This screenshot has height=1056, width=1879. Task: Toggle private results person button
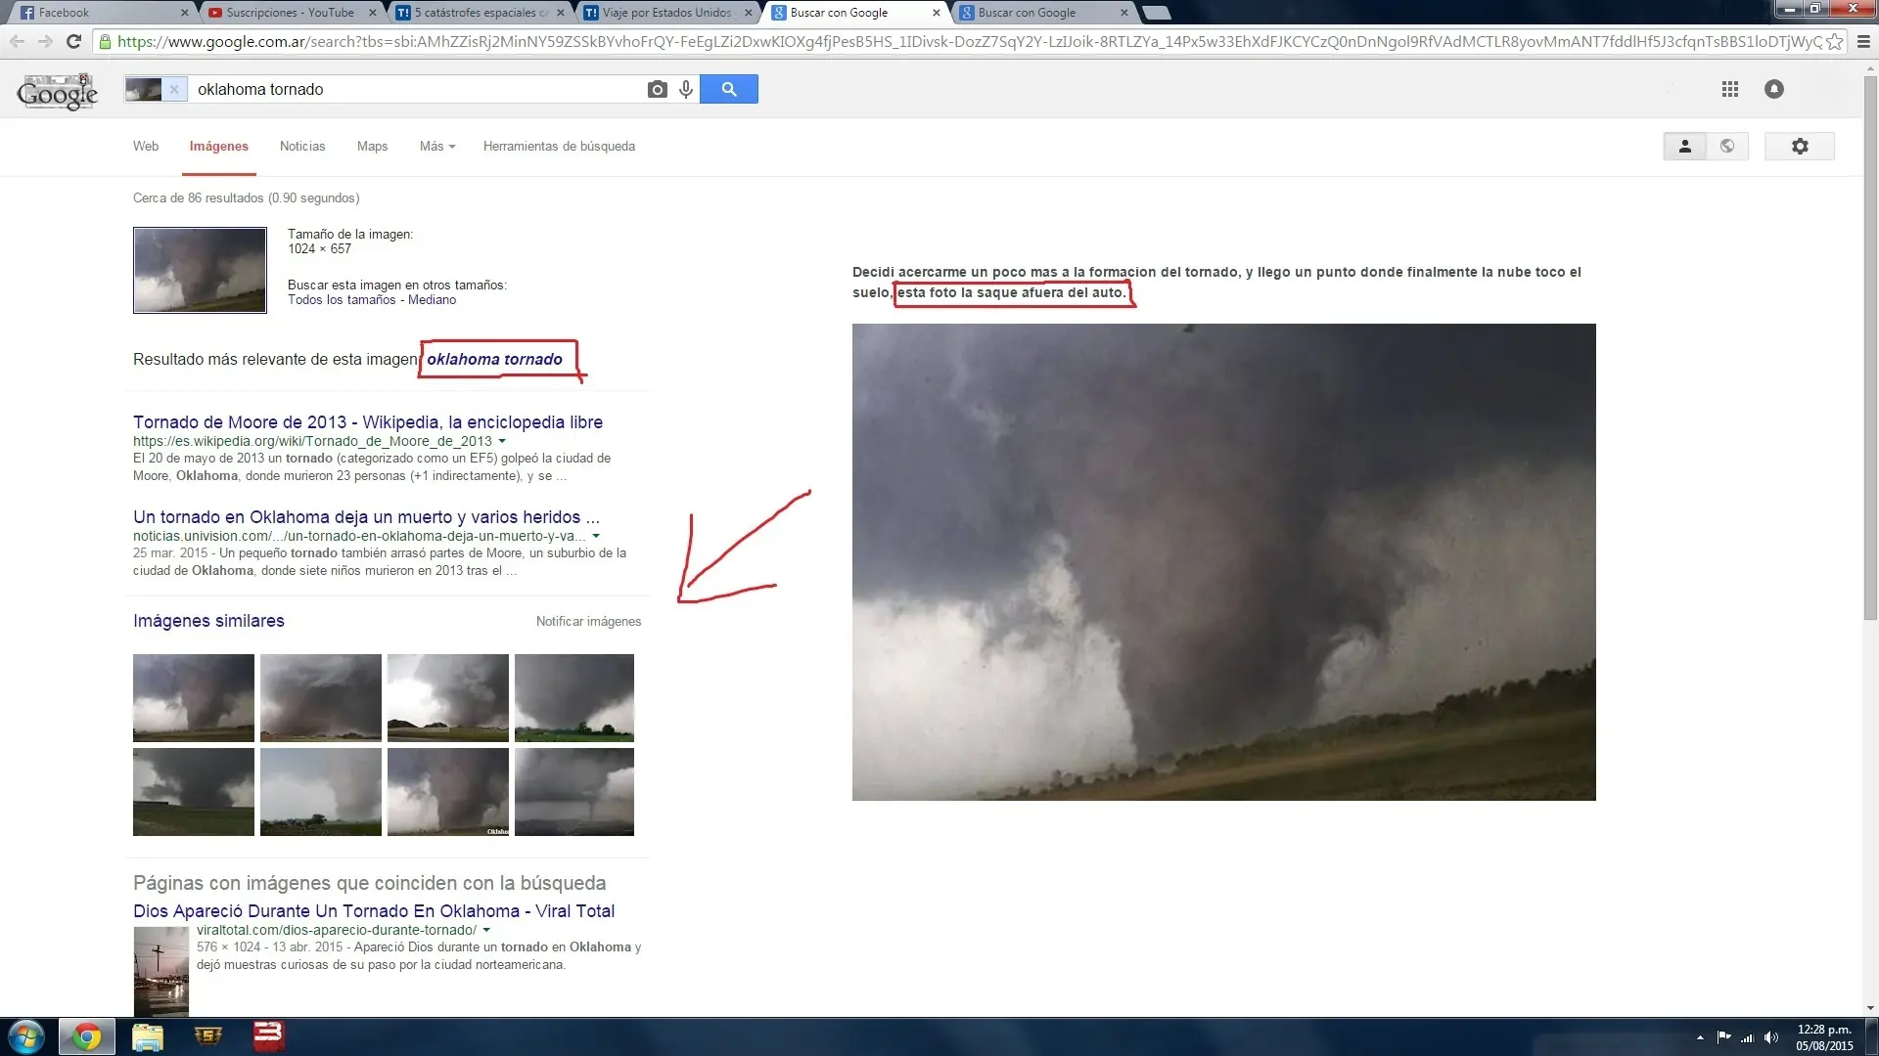[1684, 146]
